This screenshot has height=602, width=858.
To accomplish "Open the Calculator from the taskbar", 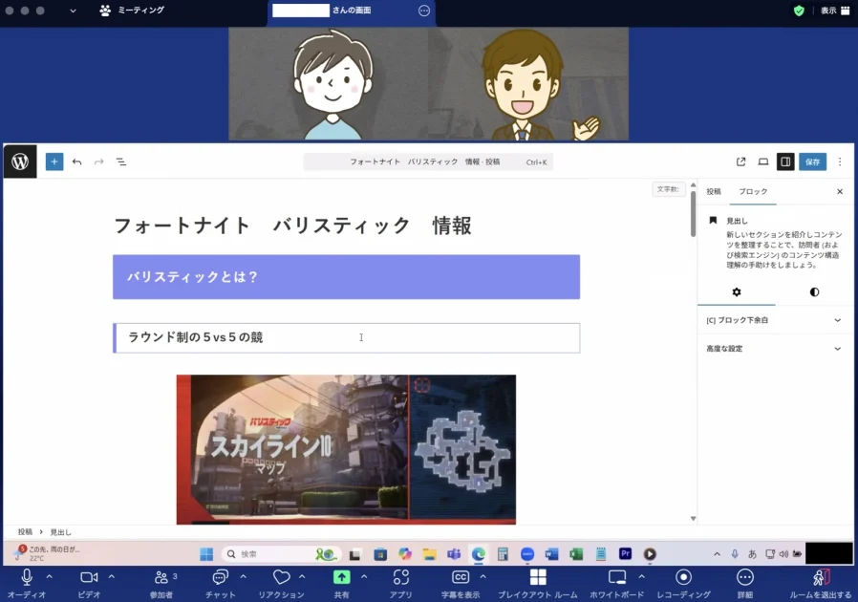I will tap(503, 554).
